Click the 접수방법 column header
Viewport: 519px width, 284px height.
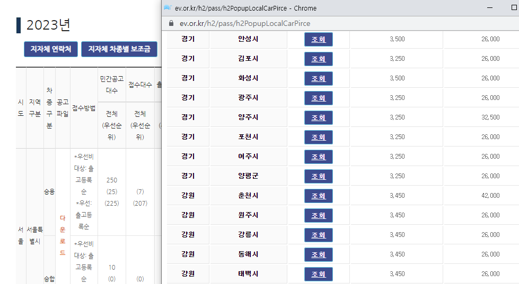coord(84,108)
